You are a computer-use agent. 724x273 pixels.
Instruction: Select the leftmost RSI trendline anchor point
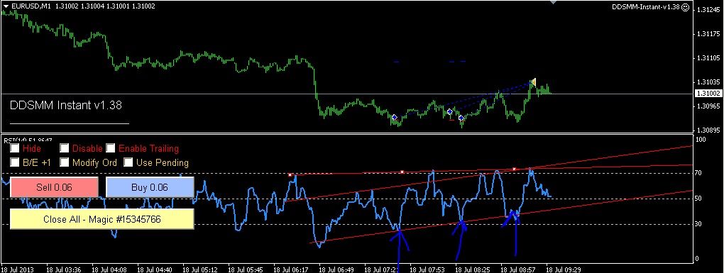[290, 174]
